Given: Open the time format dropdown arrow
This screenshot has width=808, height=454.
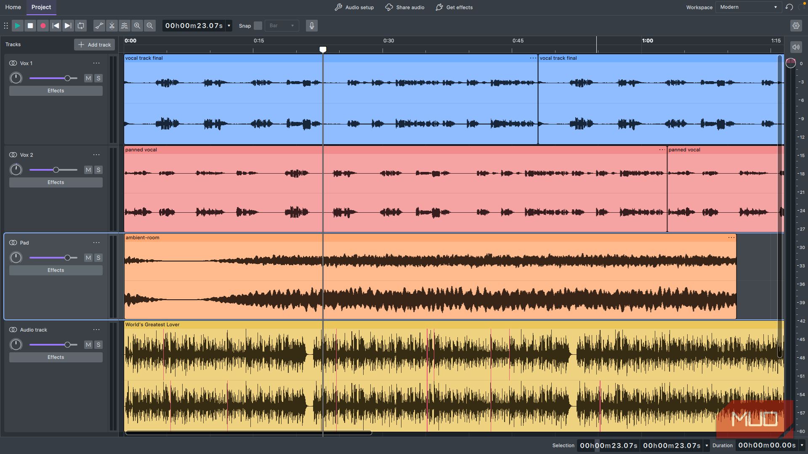Looking at the screenshot, I should tap(229, 26).
